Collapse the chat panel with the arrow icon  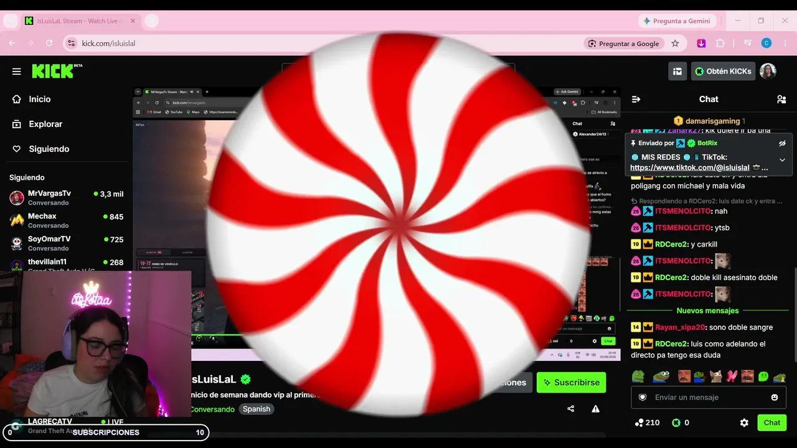[636, 100]
